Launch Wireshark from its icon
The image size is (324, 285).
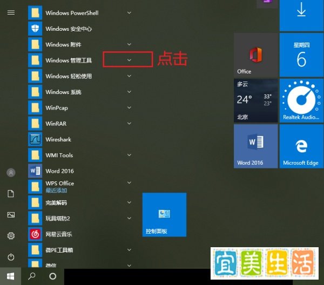35,139
